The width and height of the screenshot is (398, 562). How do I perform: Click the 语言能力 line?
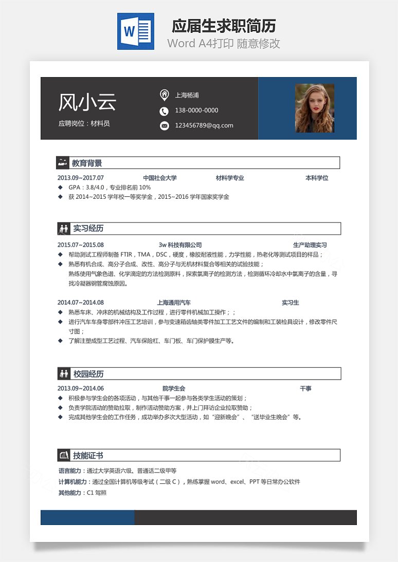click(x=117, y=471)
